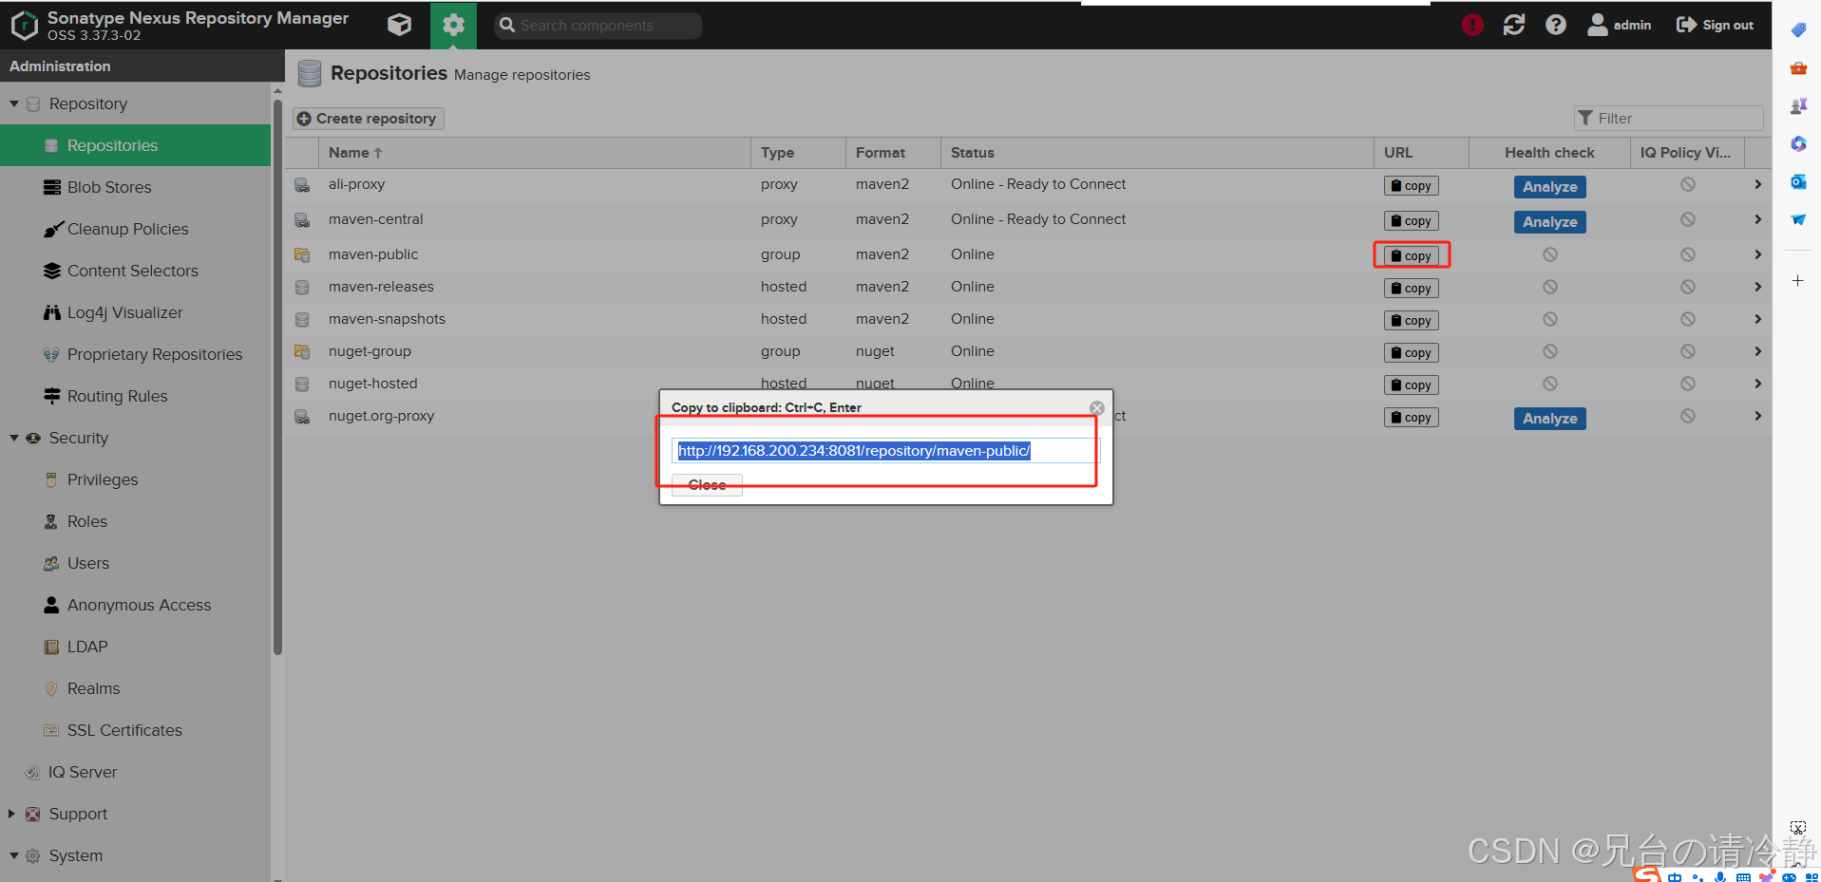This screenshot has width=1821, height=882.
Task: Click the red system status alert icon
Action: click(1472, 25)
